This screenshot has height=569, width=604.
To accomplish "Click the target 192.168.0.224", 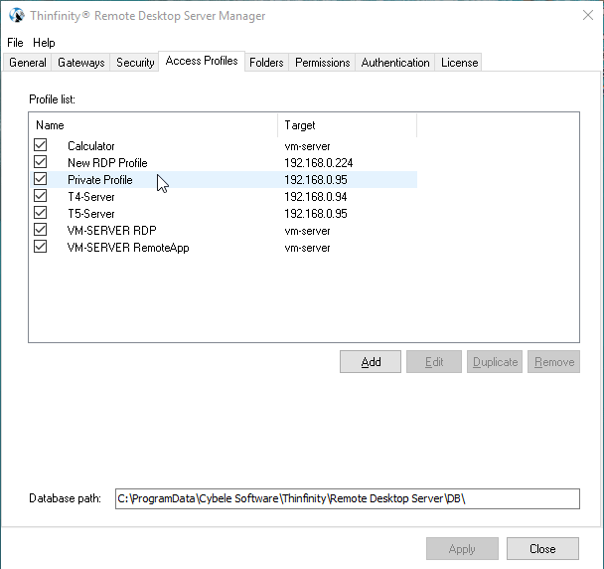I will point(319,163).
